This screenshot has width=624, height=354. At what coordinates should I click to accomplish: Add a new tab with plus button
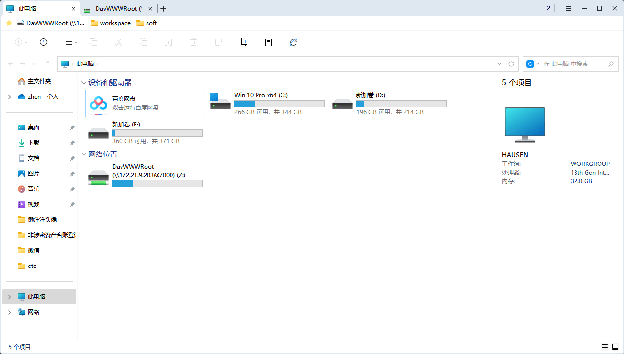pos(163,9)
